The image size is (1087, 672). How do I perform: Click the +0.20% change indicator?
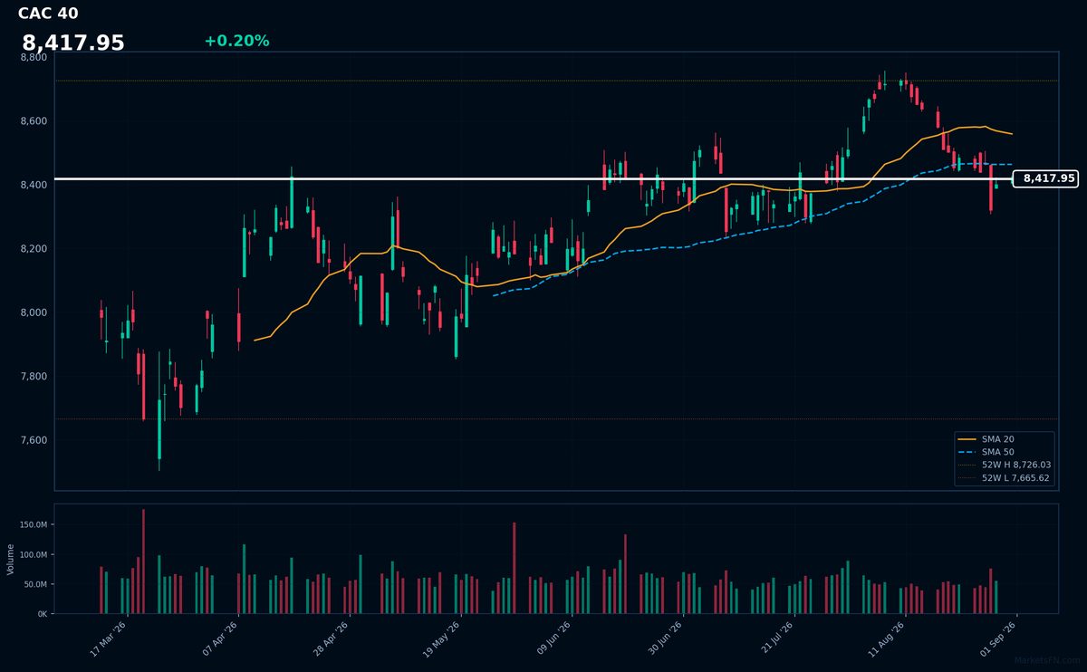click(x=236, y=41)
